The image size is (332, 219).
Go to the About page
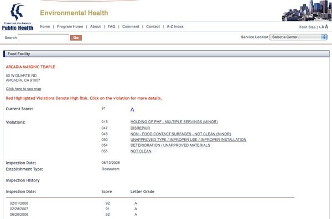(96, 26)
